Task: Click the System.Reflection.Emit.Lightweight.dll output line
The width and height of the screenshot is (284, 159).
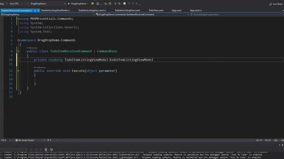Action: (x=132, y=157)
